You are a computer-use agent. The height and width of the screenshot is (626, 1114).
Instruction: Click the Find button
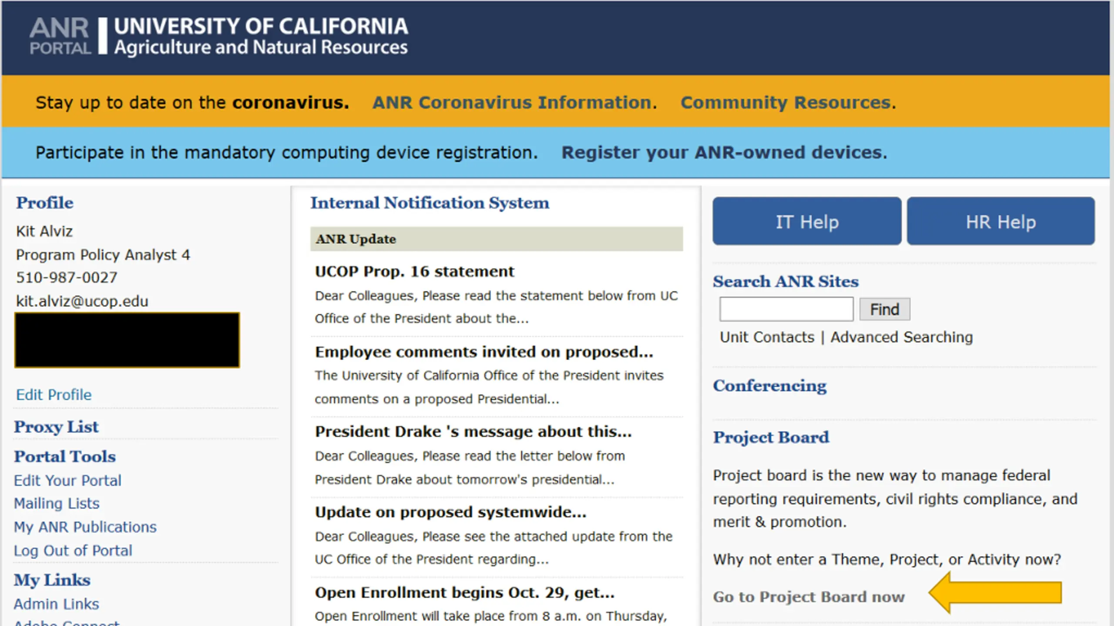[885, 309]
